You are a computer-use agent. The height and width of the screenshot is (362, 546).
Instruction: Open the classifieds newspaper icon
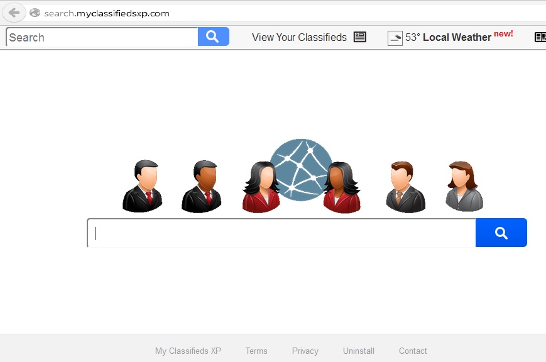point(359,36)
